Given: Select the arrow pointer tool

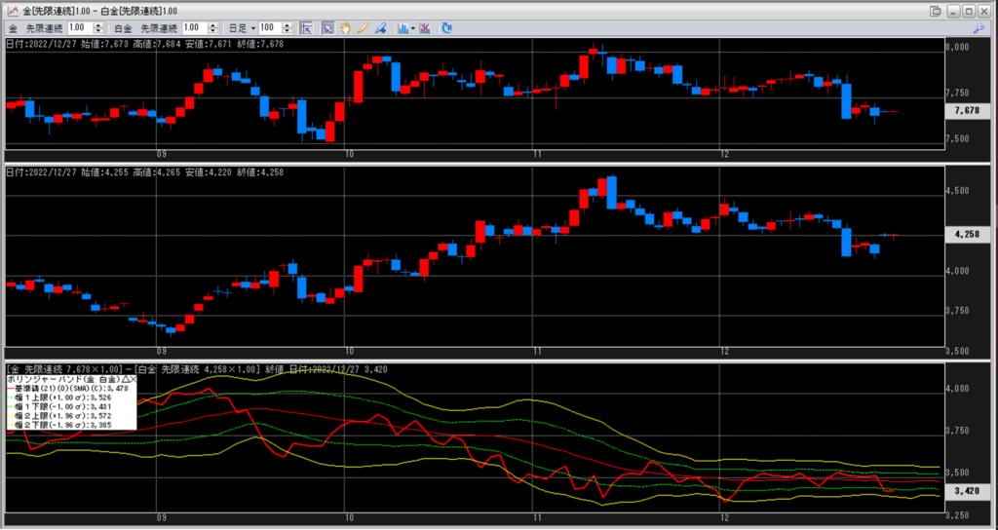Looking at the screenshot, I should coord(328,28).
